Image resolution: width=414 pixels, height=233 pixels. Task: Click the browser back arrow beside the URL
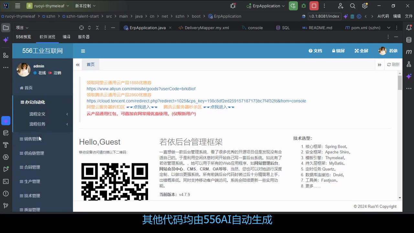[x=365, y=16]
